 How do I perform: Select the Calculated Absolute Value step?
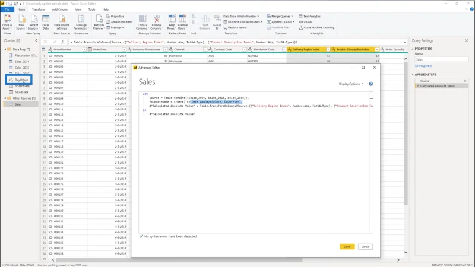(441, 86)
